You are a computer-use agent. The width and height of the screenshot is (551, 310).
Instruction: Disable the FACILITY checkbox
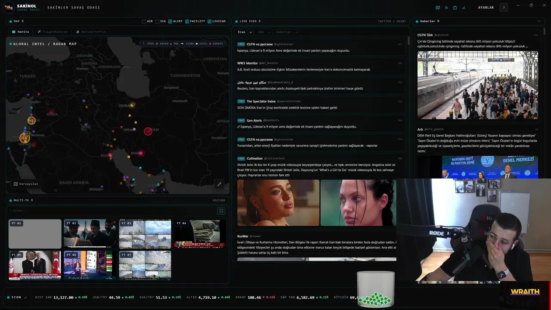click(187, 21)
